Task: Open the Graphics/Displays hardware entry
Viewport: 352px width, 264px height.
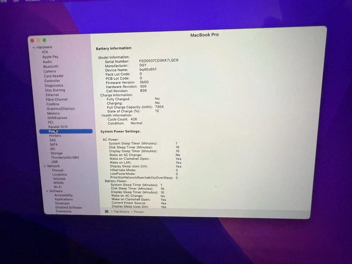Action: (61, 109)
